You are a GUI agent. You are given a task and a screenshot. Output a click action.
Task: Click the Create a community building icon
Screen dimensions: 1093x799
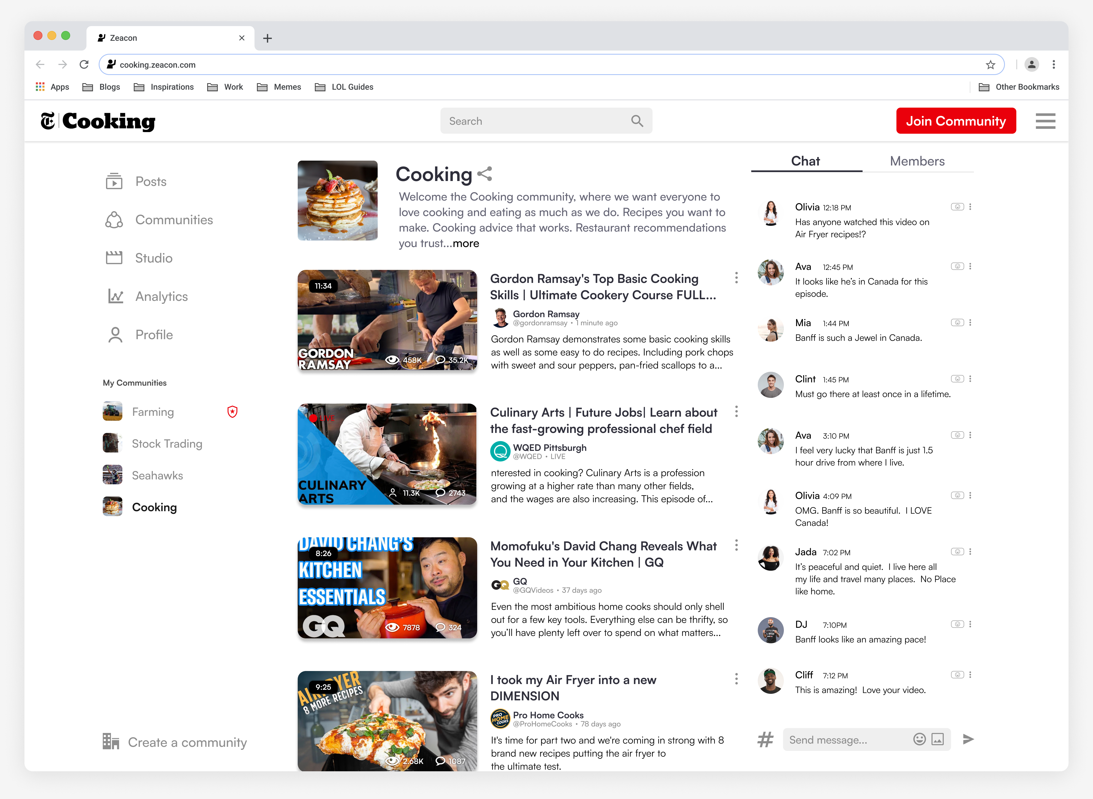pos(111,741)
